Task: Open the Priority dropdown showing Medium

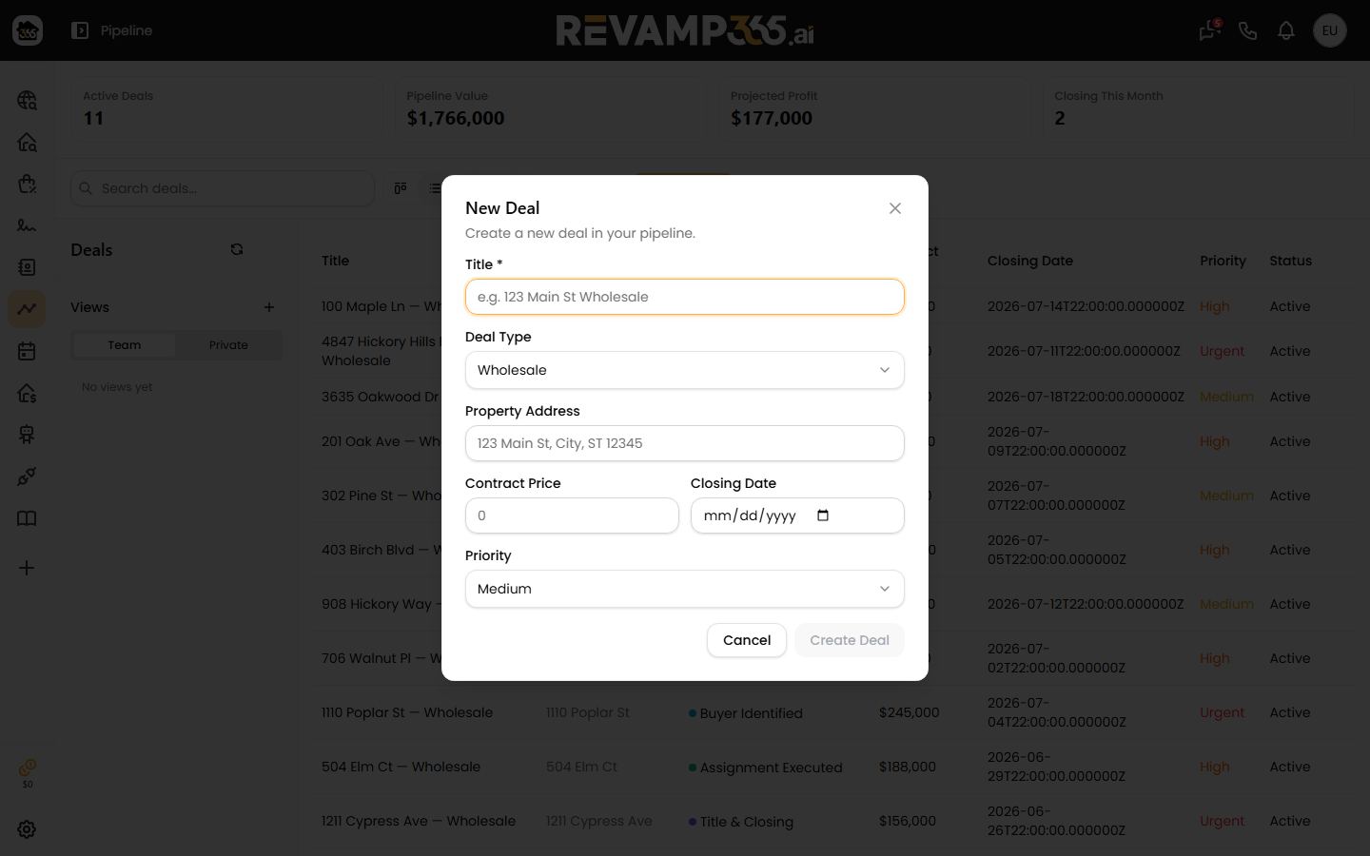Action: click(x=685, y=589)
